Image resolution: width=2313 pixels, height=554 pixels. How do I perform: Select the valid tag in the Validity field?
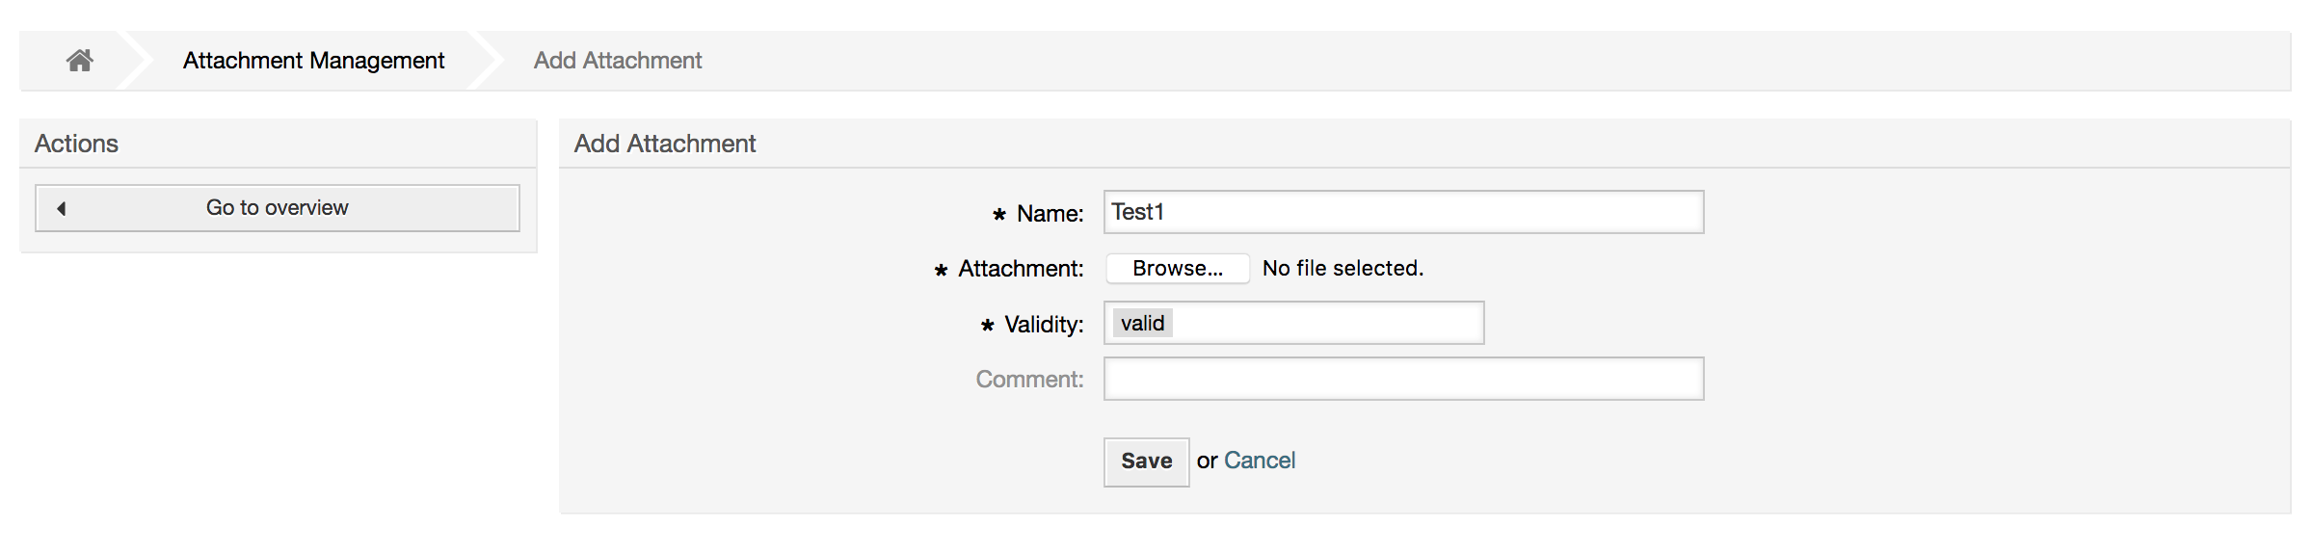point(1143,324)
